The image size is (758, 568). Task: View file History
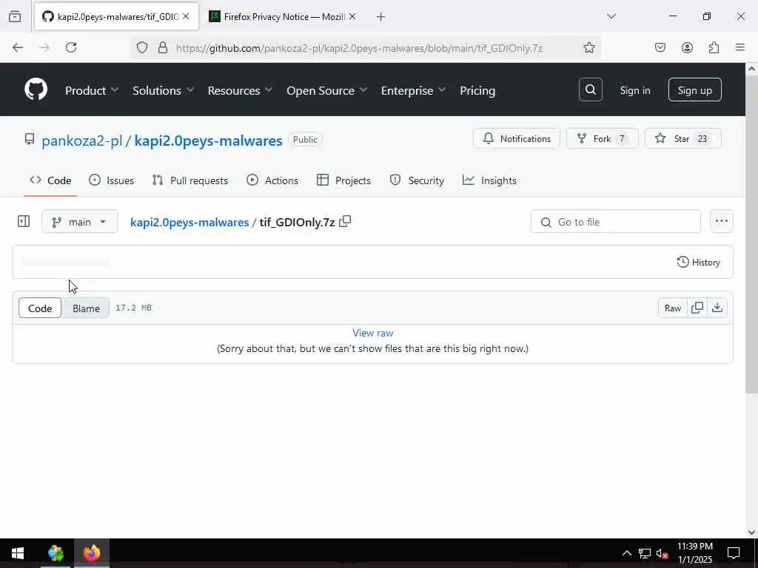pyautogui.click(x=699, y=263)
